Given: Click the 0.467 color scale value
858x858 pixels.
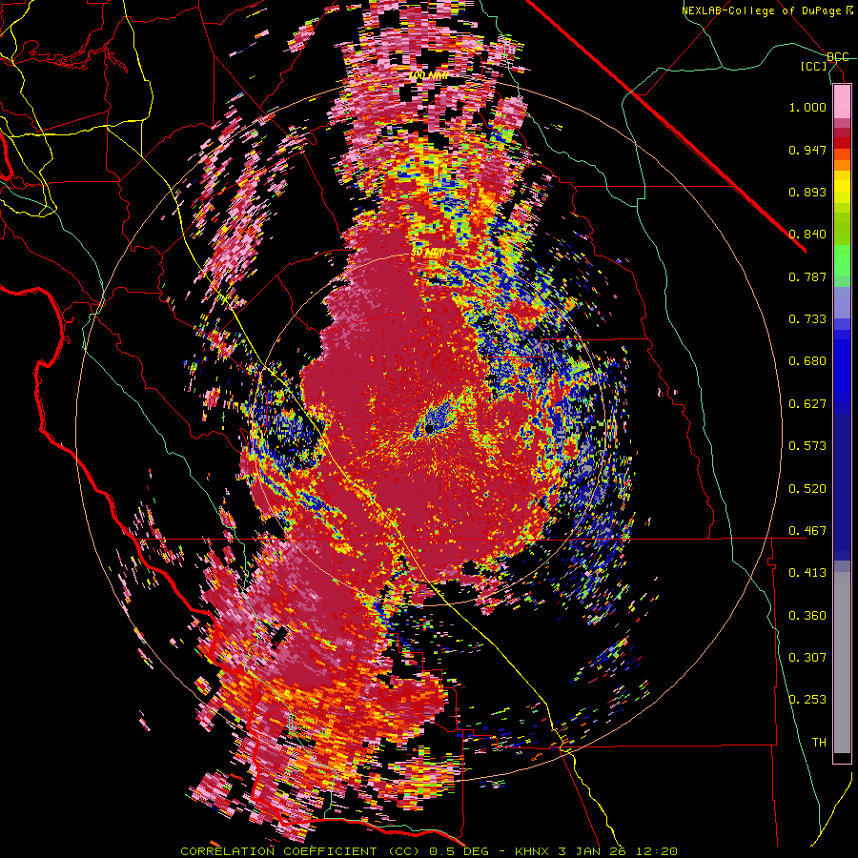Looking at the screenshot, I should point(807,531).
